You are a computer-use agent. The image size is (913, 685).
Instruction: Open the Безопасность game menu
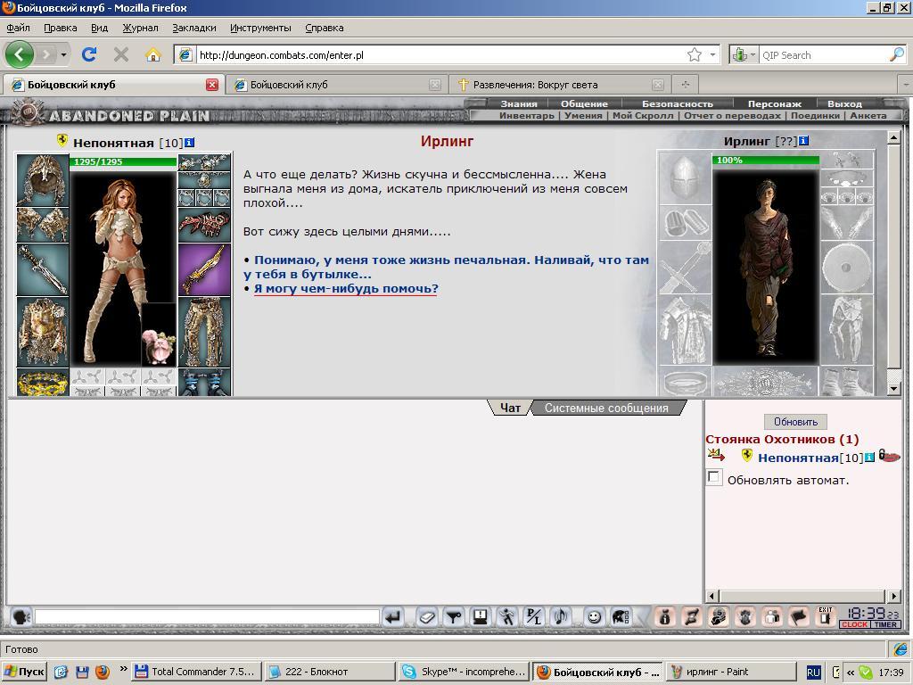coord(678,103)
